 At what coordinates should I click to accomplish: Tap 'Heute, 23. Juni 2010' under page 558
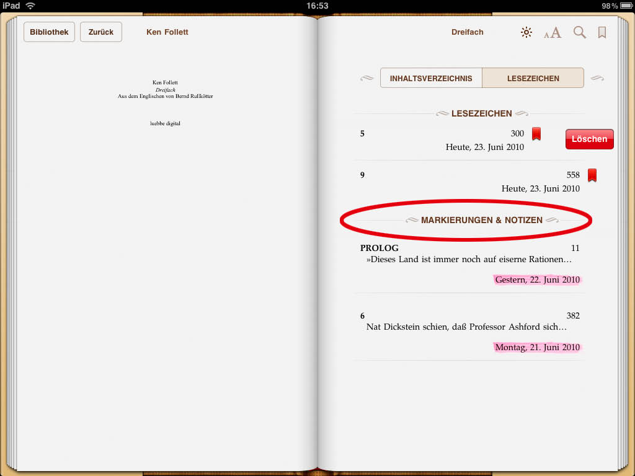pos(541,188)
